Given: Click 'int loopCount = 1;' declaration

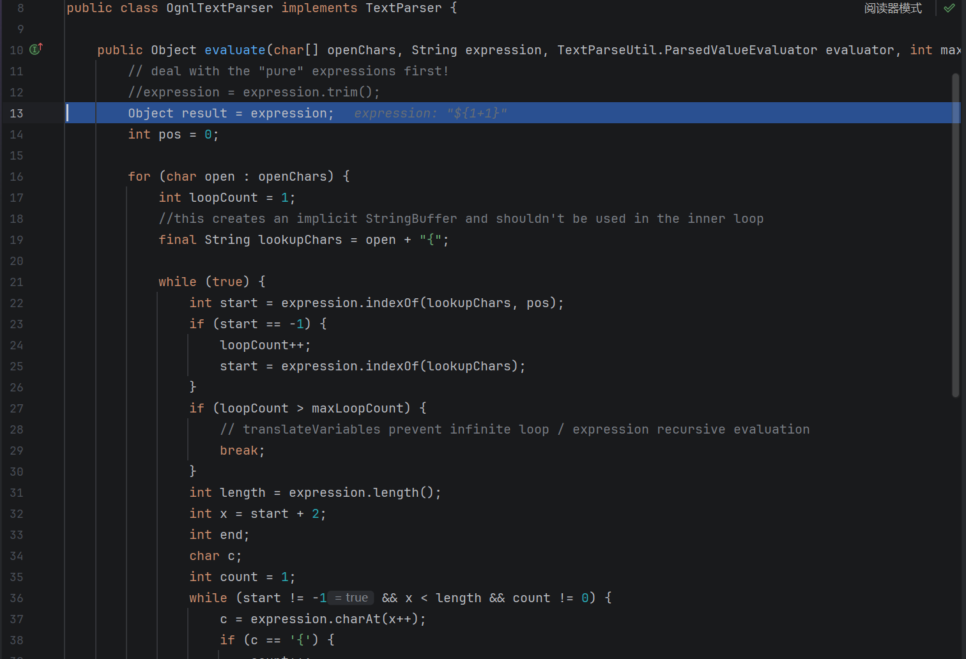Looking at the screenshot, I should (227, 197).
